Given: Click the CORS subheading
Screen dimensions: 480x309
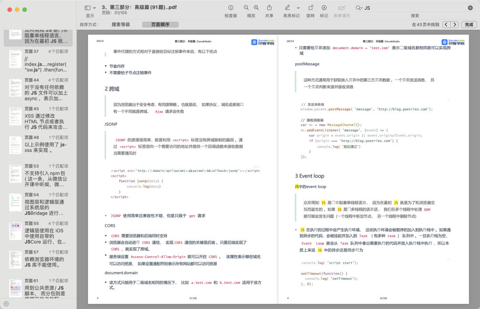Looking at the screenshot, I should point(110,226).
